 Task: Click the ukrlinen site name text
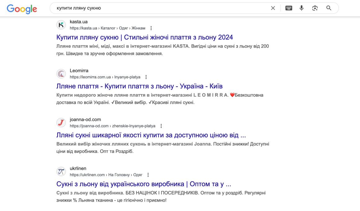78,168
